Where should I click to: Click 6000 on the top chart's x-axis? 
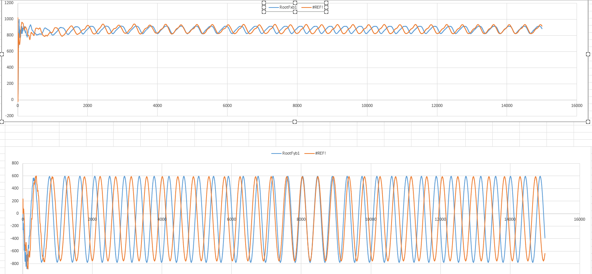click(x=228, y=105)
